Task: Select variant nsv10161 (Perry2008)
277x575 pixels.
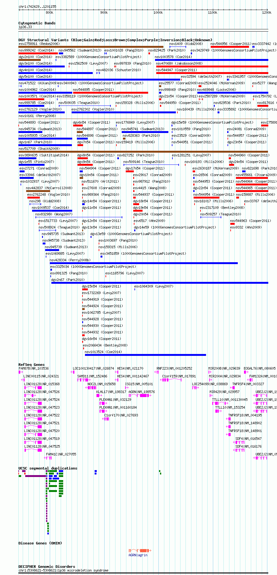Action: [x=37, y=116]
